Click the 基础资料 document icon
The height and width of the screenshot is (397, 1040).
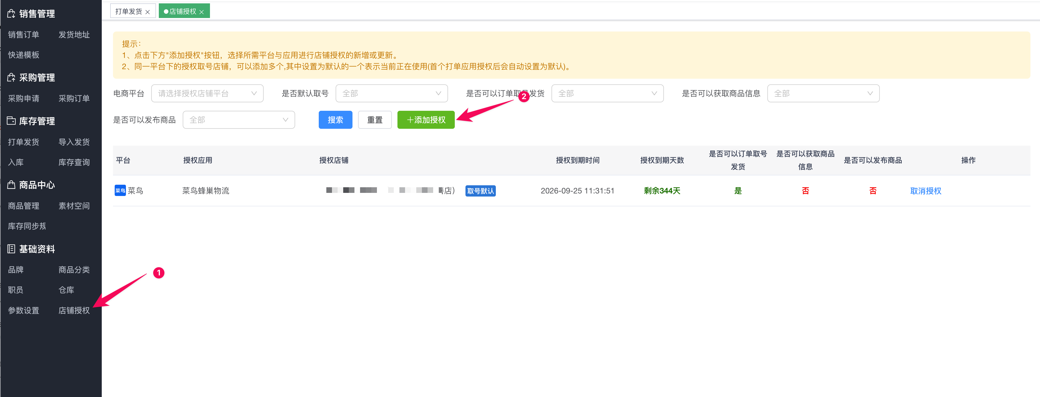tap(11, 249)
